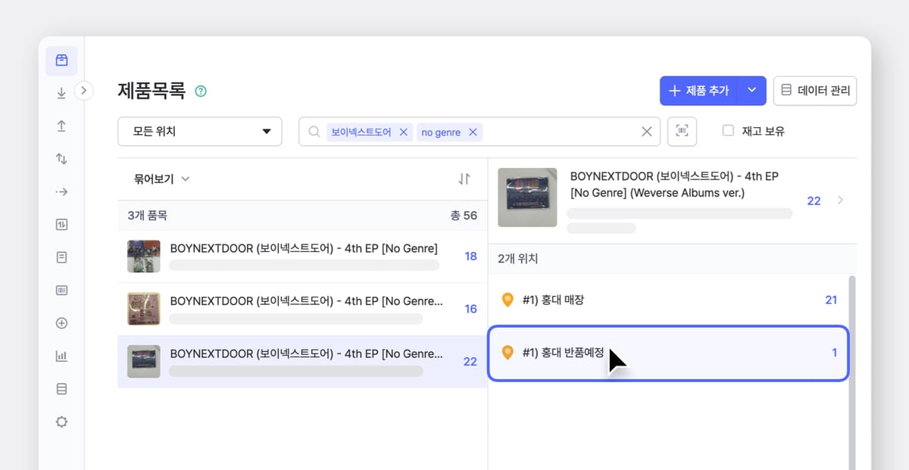Viewport: 909px width, 470px height.
Task: Select the stock move (dashed arrow) sidebar icon
Action: tap(61, 191)
